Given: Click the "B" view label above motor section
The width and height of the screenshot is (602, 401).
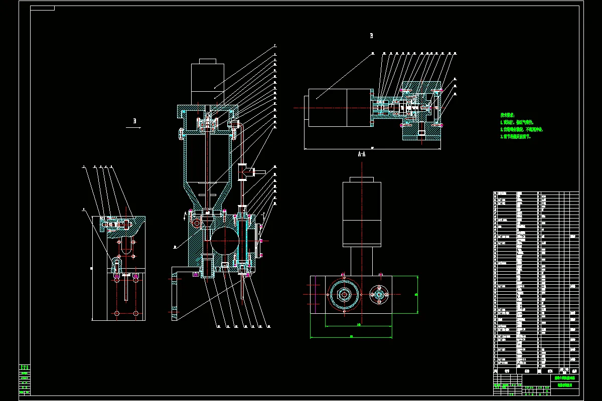Looking at the screenshot, I should click(x=371, y=36).
